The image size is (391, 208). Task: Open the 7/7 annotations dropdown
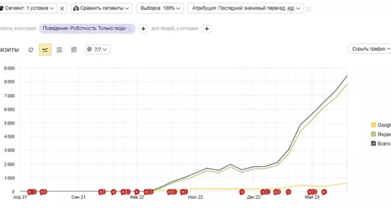[97, 49]
